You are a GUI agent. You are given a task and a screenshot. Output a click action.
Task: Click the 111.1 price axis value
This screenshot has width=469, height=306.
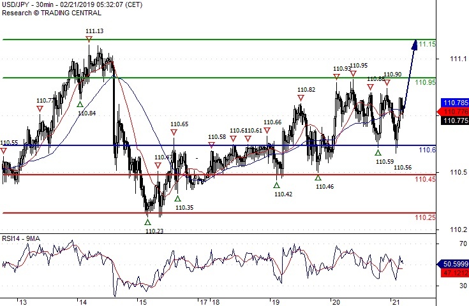coord(458,59)
